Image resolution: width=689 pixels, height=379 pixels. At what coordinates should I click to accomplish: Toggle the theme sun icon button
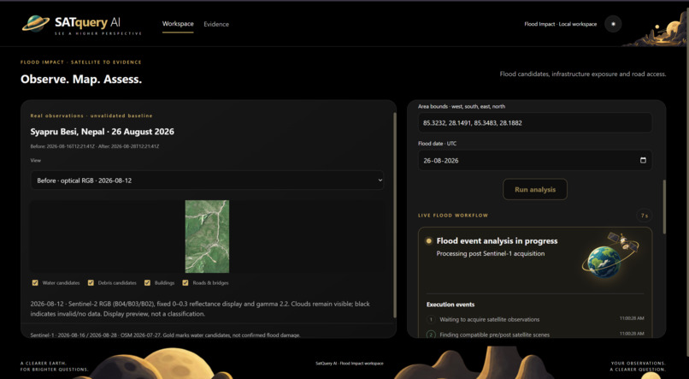click(x=613, y=24)
